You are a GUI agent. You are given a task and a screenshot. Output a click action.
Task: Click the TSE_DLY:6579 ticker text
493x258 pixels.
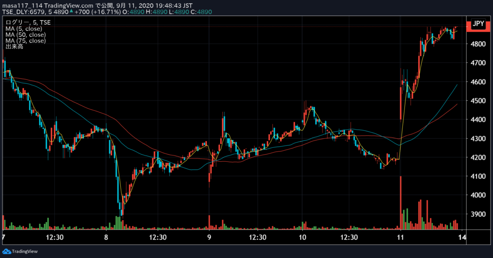point(24,12)
